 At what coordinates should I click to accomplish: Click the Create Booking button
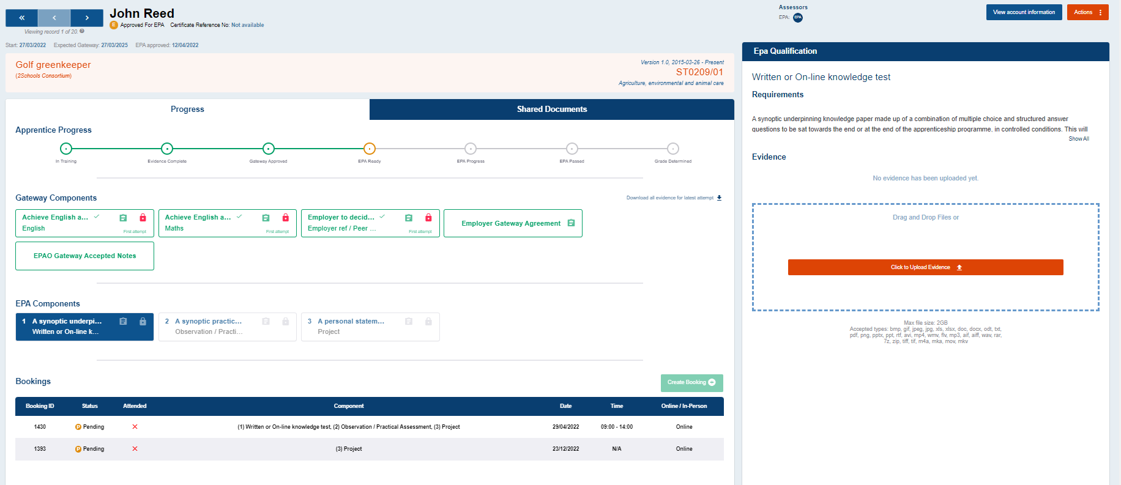click(691, 383)
